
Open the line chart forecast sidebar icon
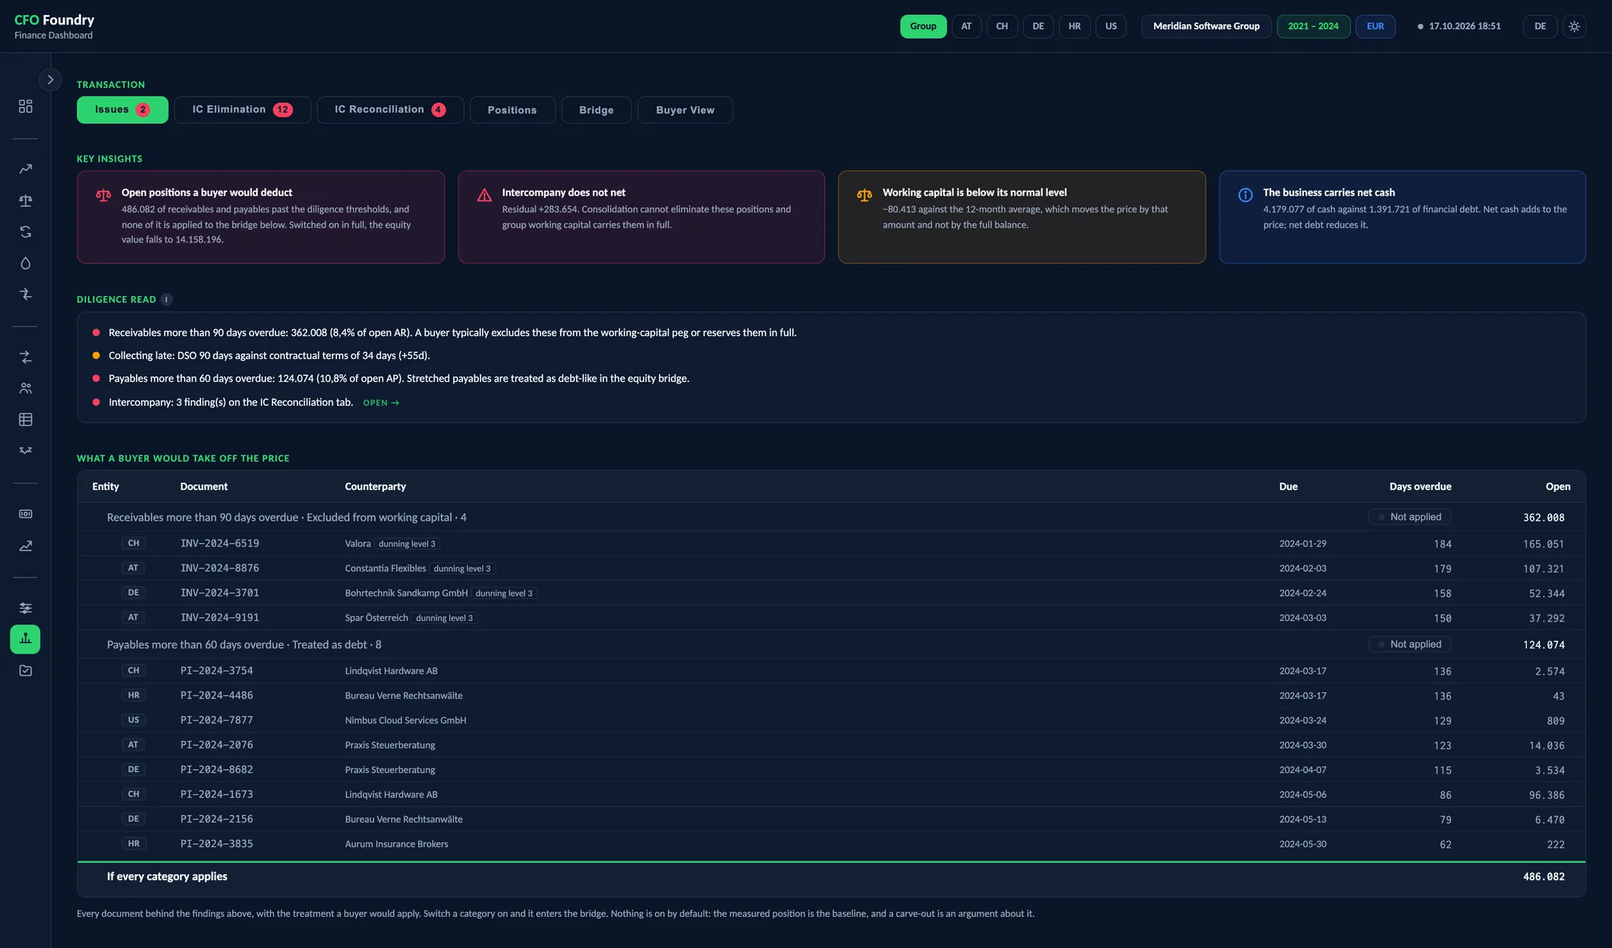(26, 545)
